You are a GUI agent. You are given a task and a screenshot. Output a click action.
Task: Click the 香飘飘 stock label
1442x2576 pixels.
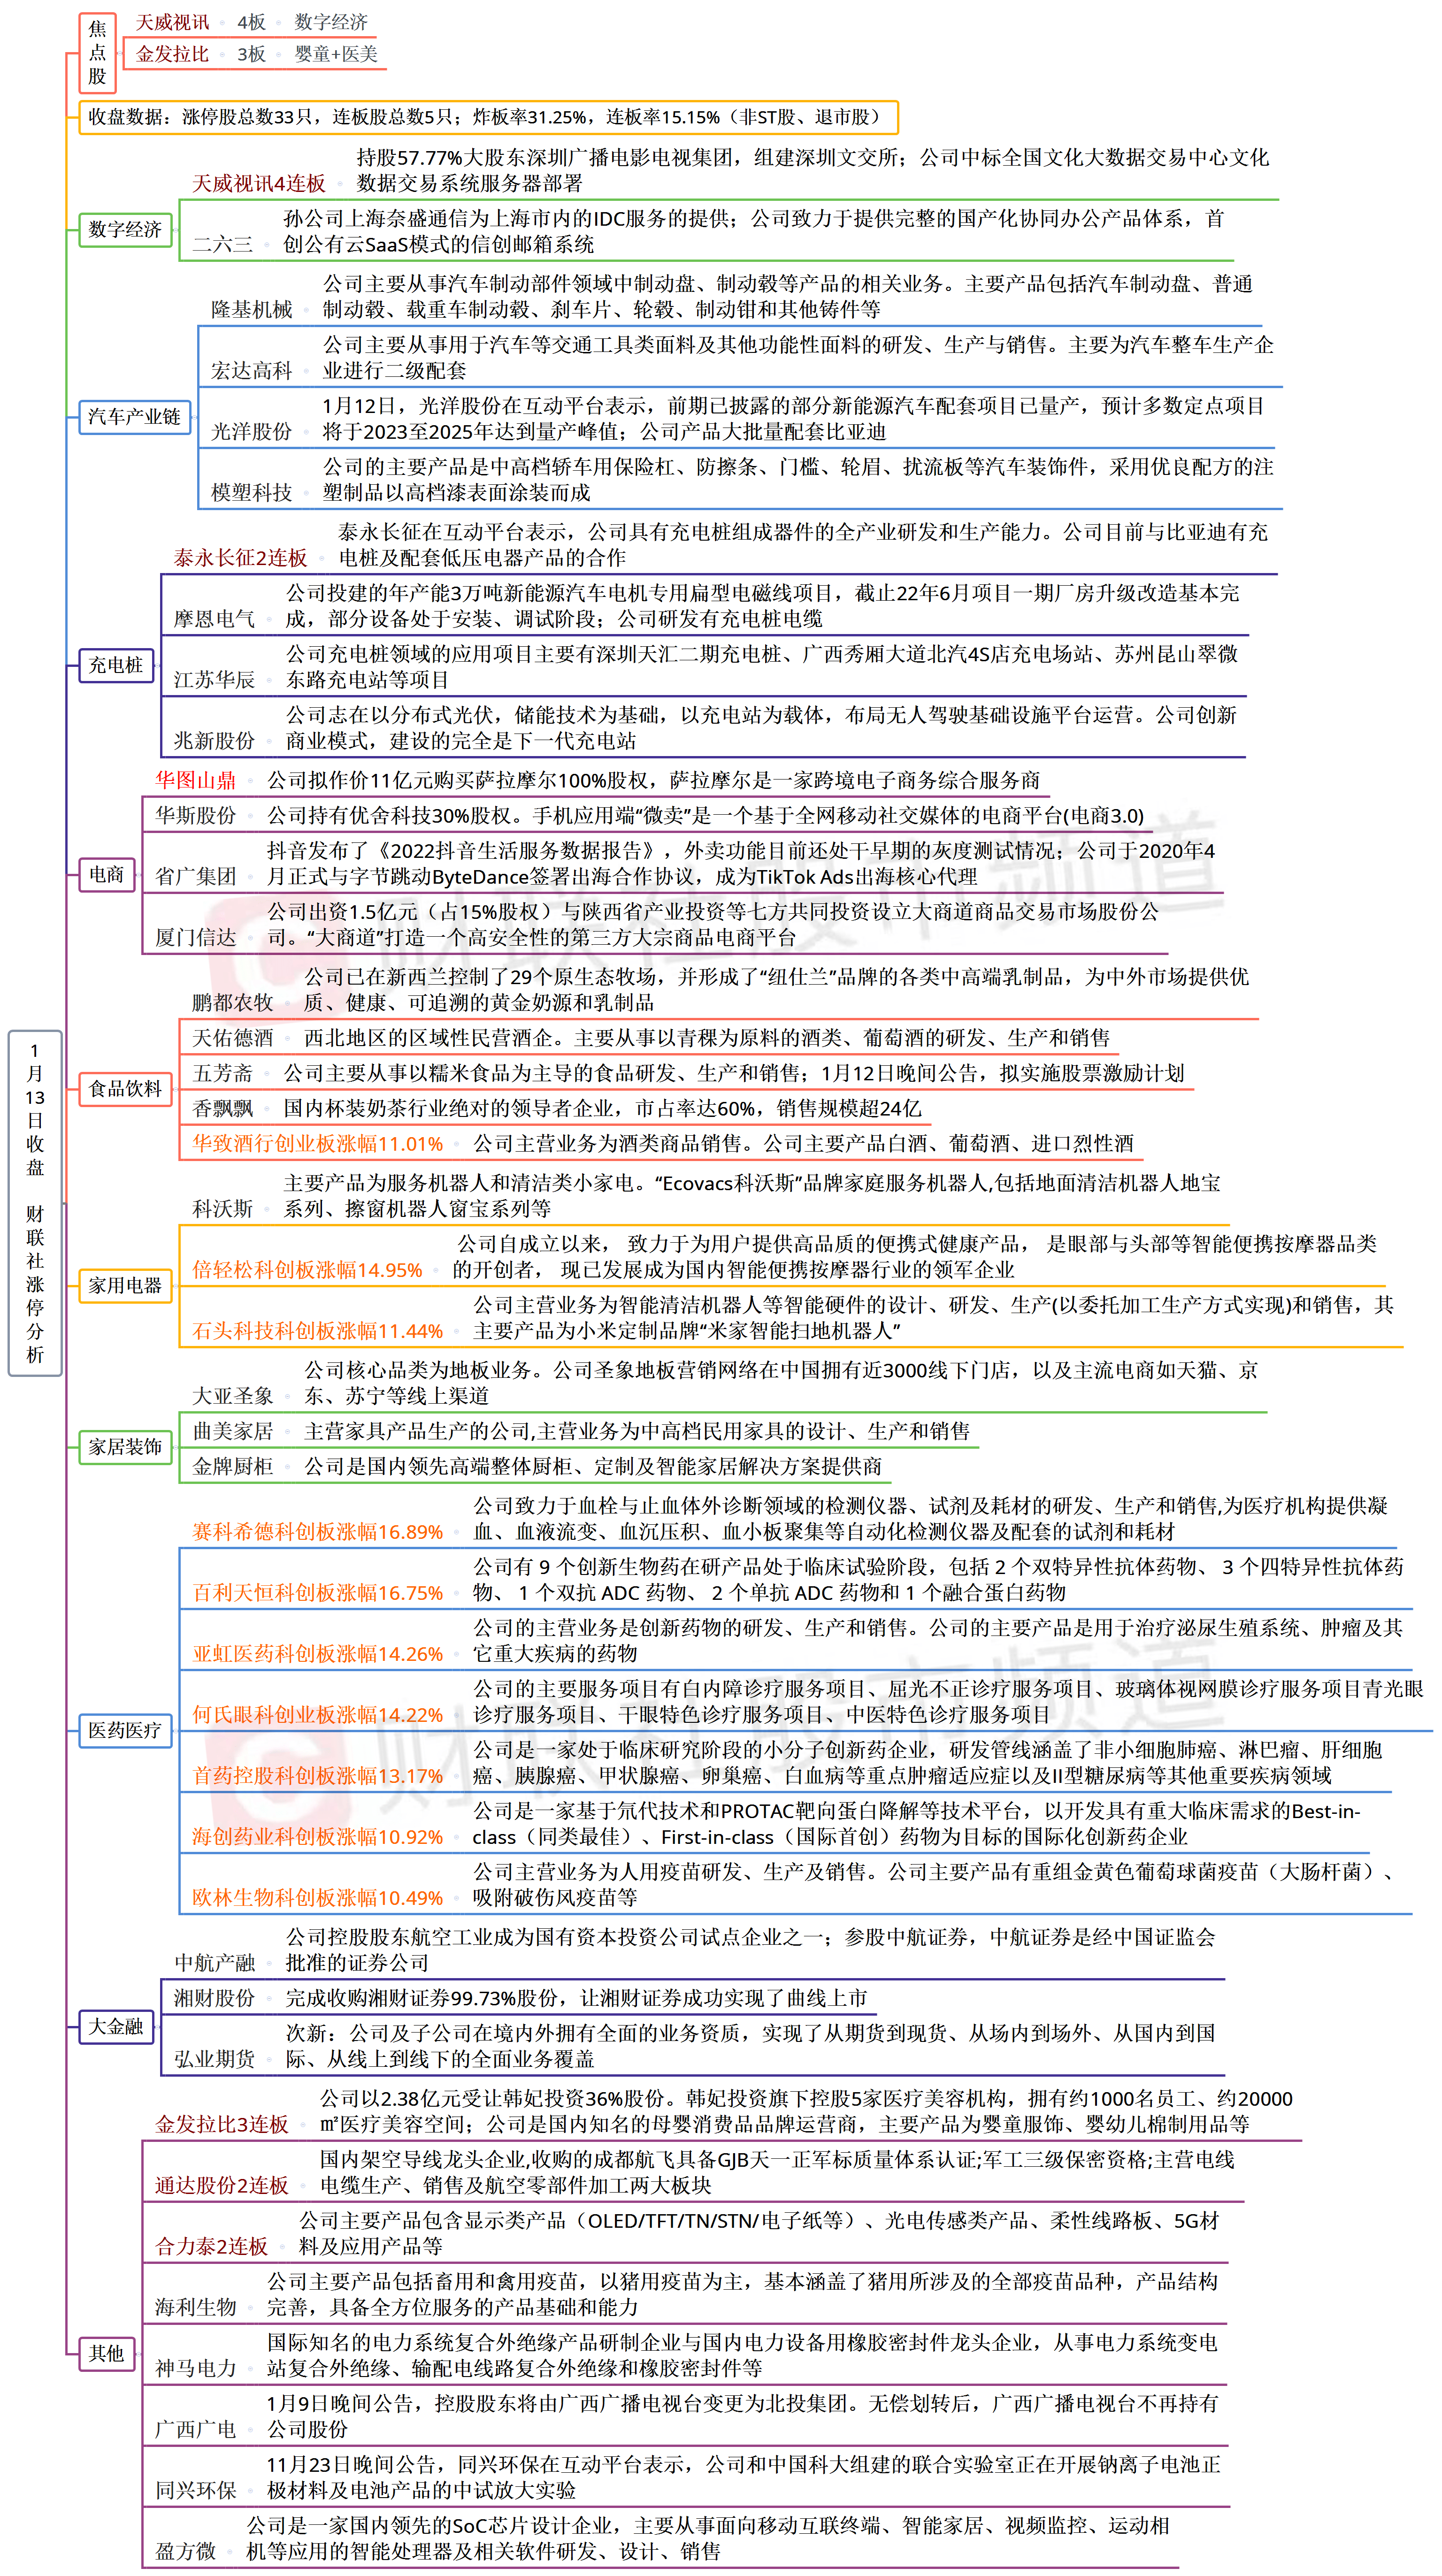point(222,1108)
